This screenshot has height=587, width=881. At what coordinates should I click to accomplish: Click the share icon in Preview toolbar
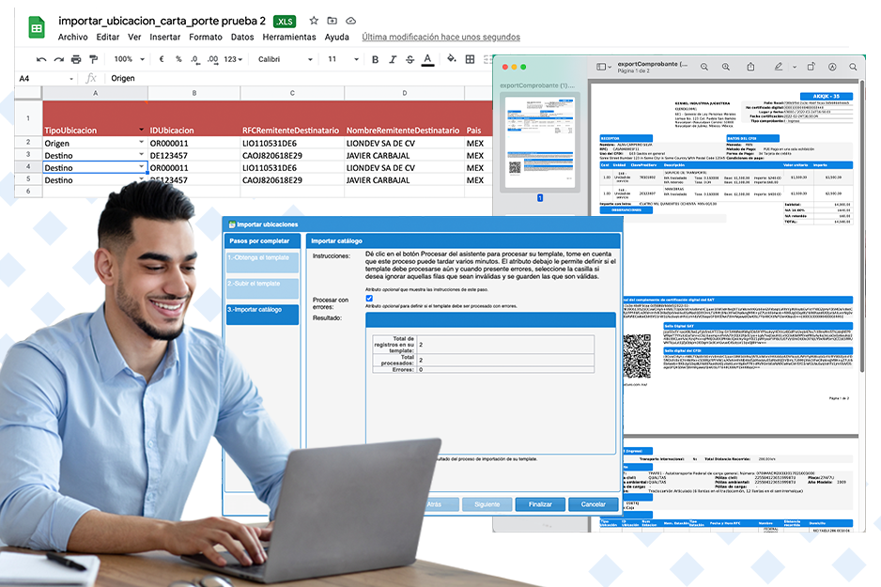[751, 68]
